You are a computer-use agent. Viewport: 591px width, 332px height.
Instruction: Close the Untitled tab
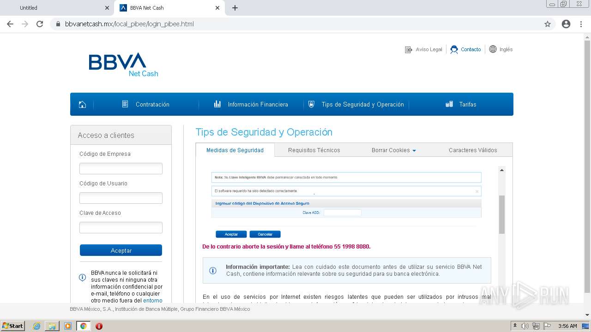tap(107, 8)
